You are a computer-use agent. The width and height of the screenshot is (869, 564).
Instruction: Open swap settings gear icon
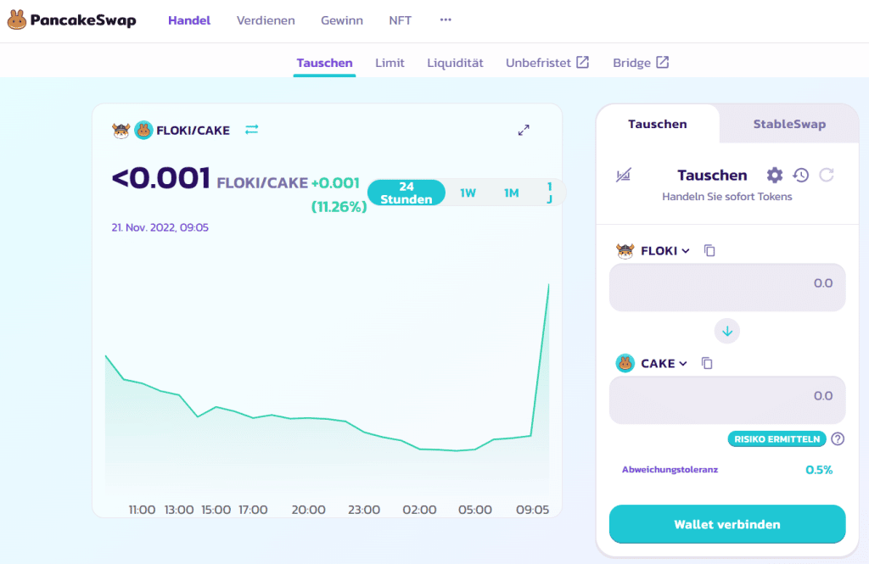[774, 175]
